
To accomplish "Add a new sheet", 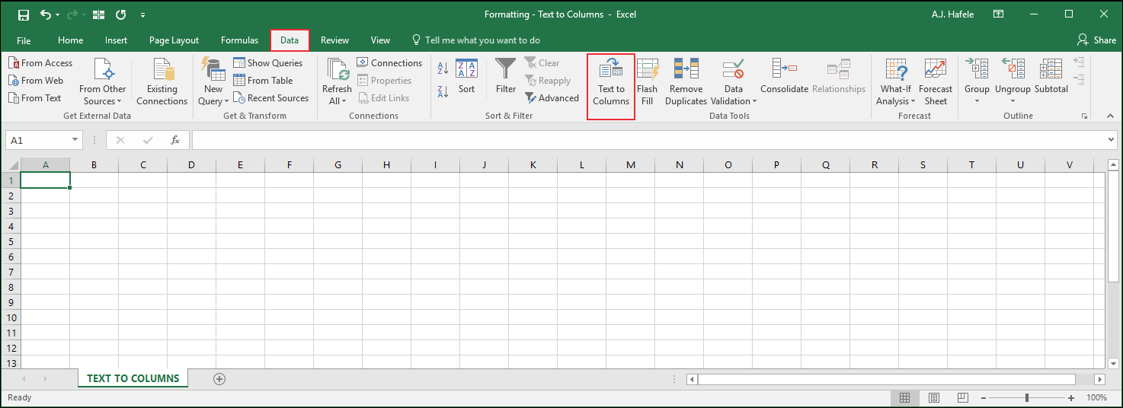I will (x=219, y=378).
